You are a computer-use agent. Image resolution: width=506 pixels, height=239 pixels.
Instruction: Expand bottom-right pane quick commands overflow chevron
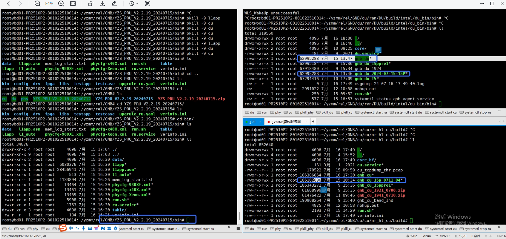point(499,227)
